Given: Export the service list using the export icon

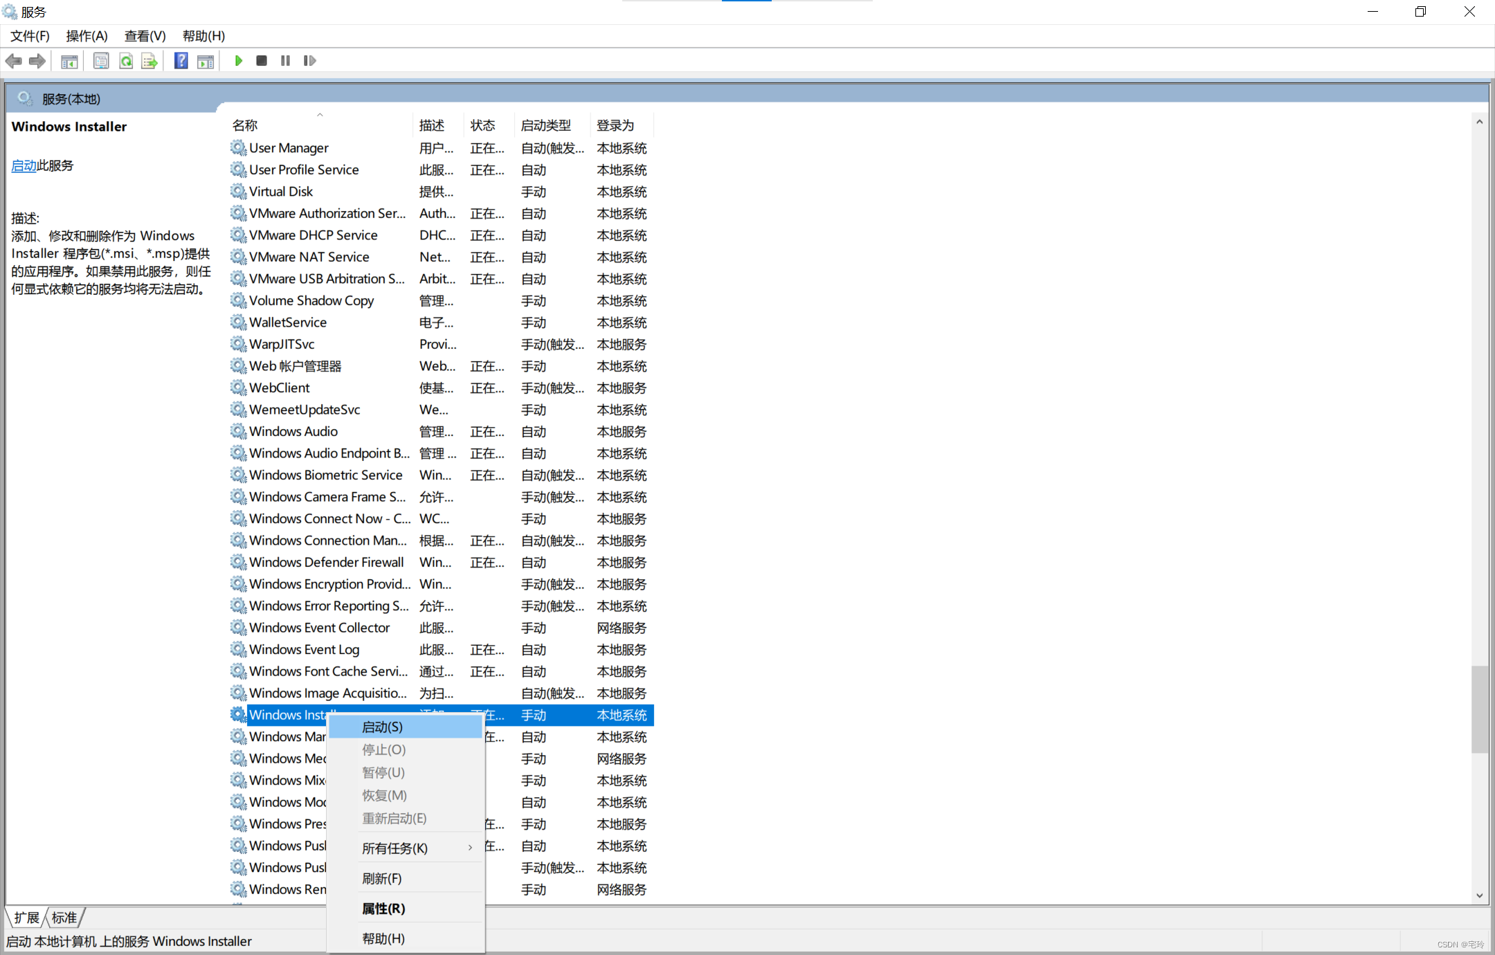Looking at the screenshot, I should click(x=149, y=61).
